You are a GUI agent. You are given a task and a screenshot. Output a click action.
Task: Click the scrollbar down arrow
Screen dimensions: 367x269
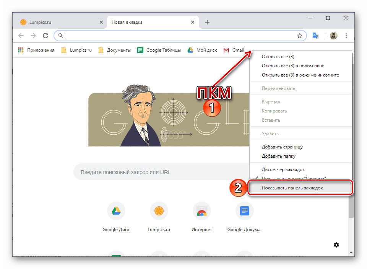pos(351,253)
